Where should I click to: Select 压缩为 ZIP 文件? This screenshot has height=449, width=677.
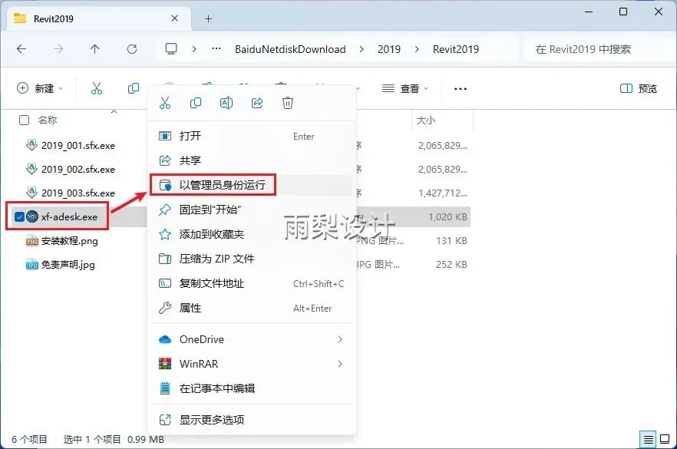click(x=251, y=259)
